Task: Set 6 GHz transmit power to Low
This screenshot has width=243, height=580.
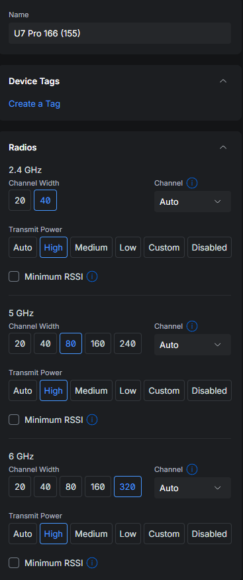Action: [128, 534]
